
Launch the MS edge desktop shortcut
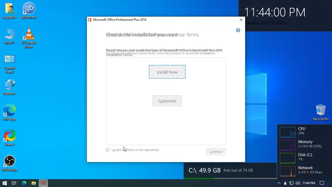pos(10,112)
